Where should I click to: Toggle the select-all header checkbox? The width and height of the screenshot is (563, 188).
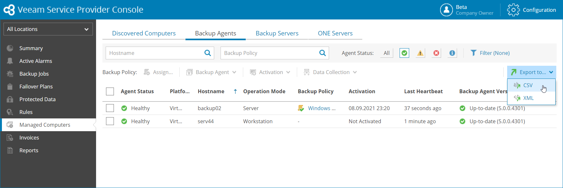(110, 92)
